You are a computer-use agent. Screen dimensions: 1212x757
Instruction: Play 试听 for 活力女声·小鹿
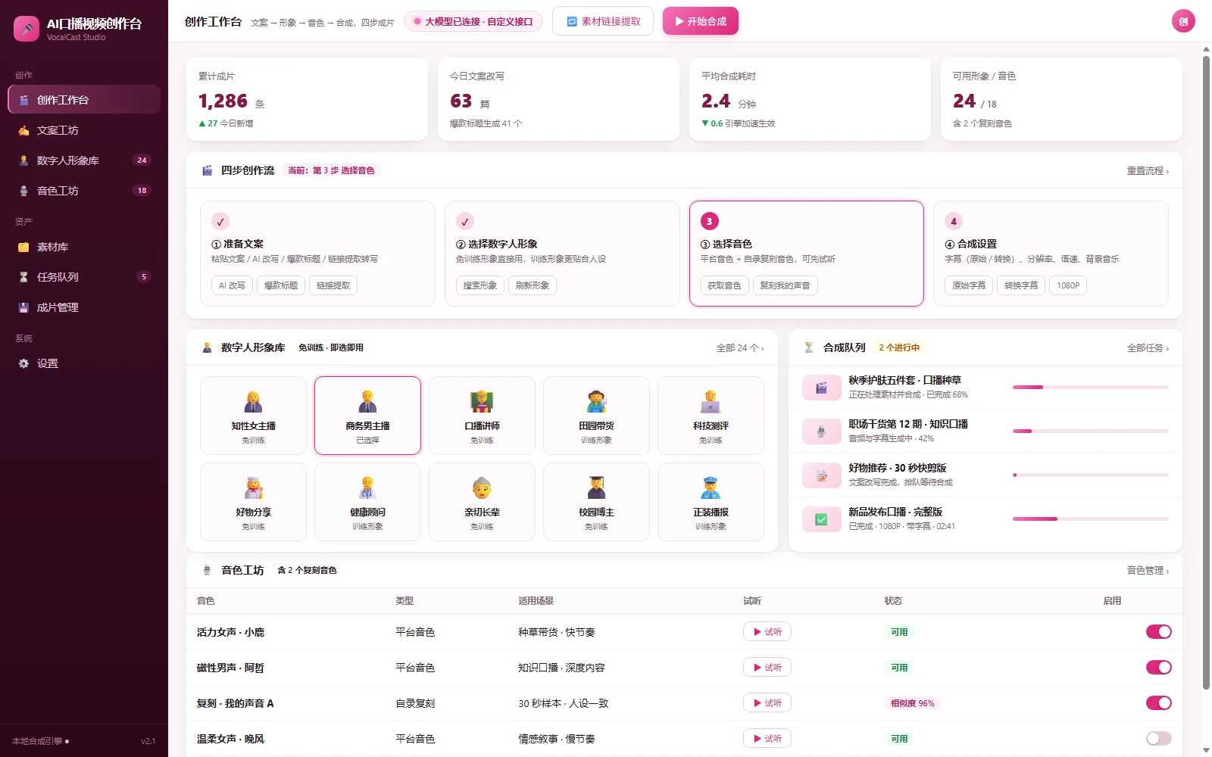(767, 631)
